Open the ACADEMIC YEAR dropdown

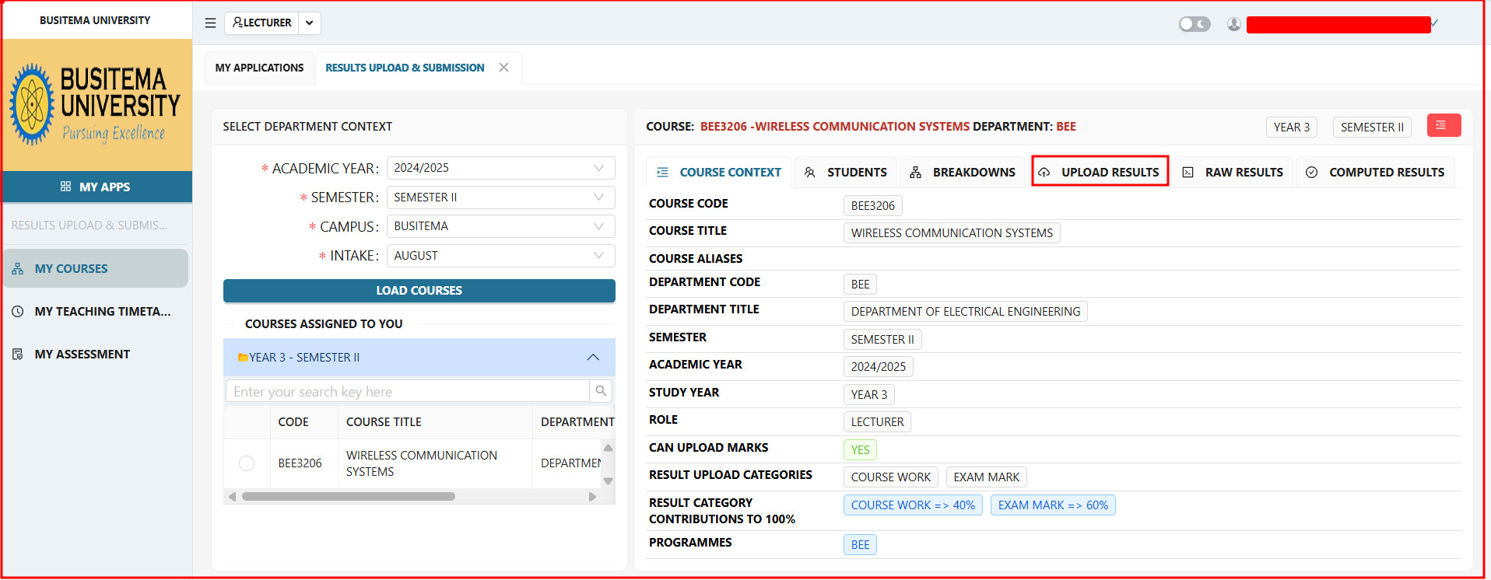(x=500, y=168)
